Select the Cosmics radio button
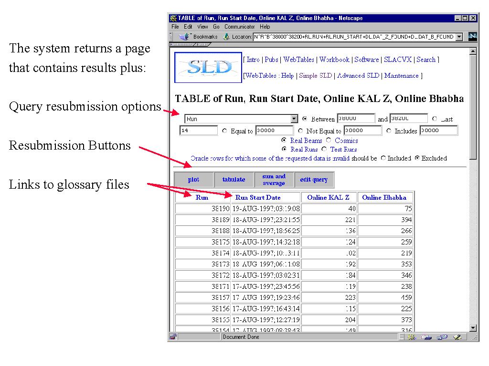 point(329,140)
